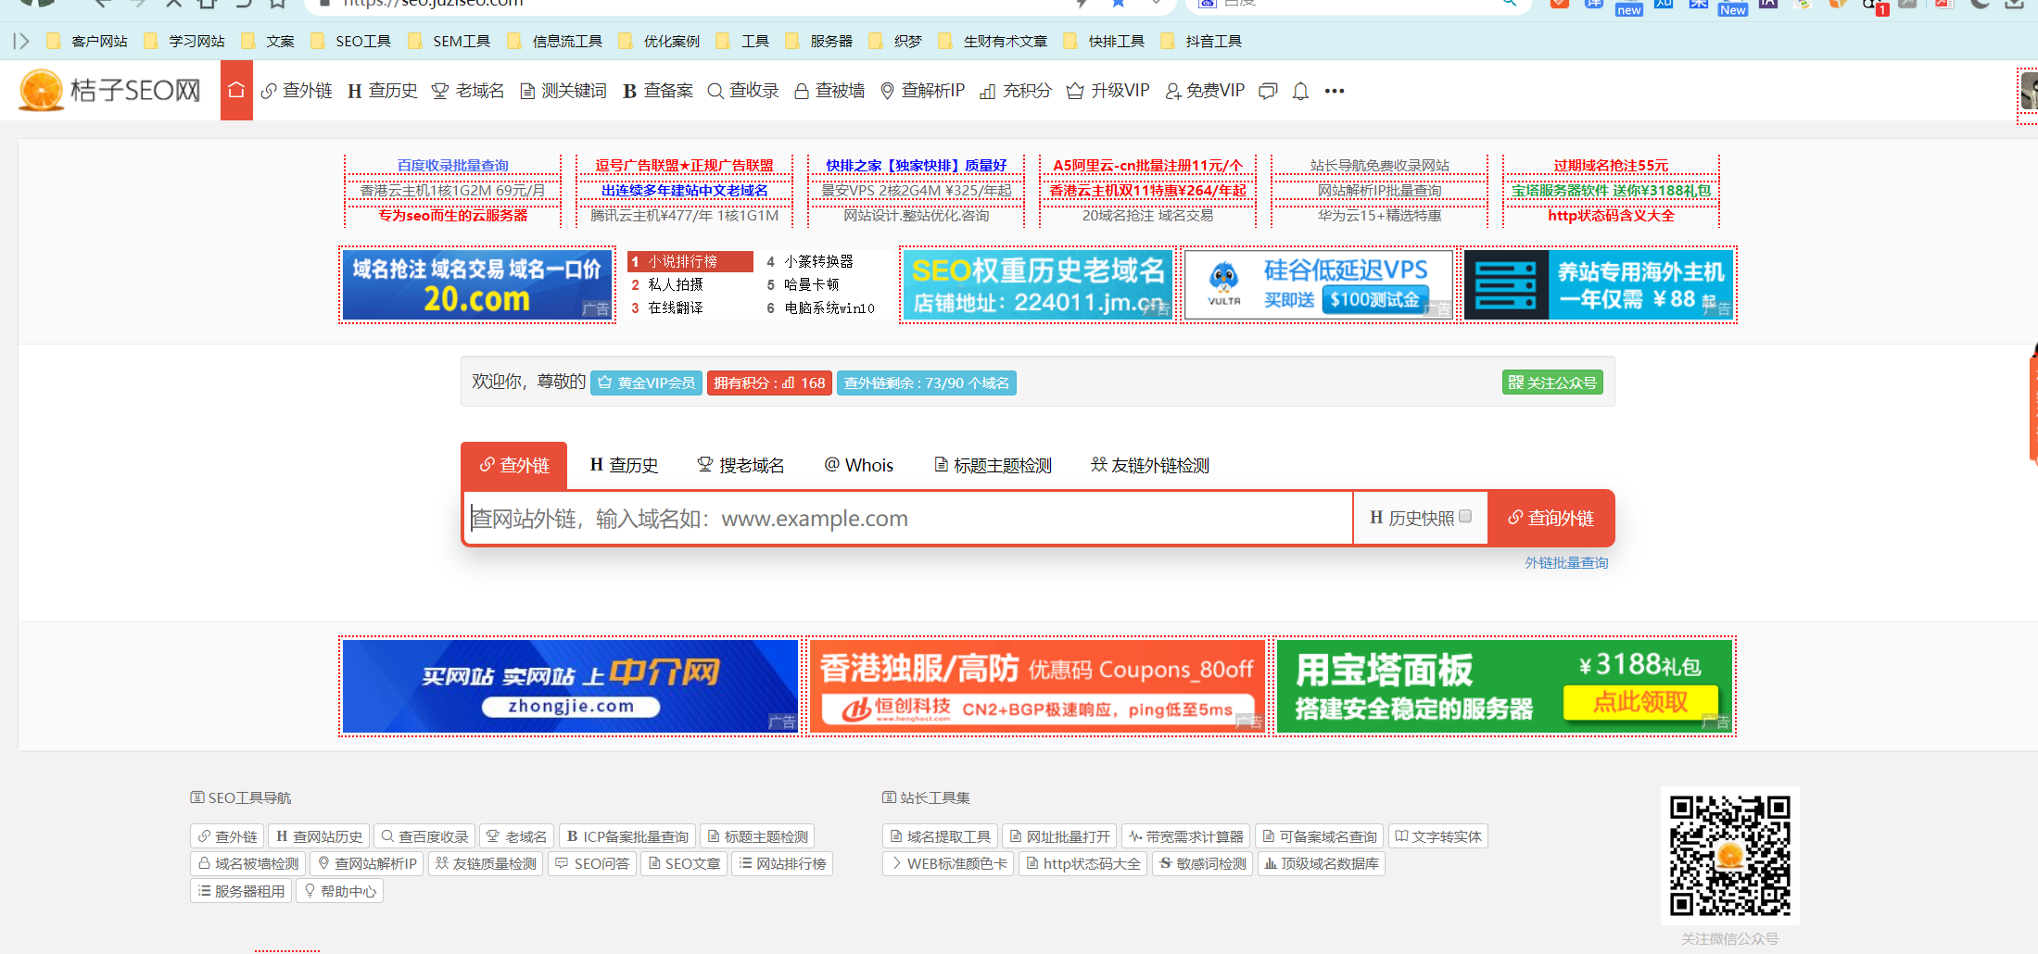Viewport: 2038px width, 954px height.
Task: Open the message chat bubble icon
Action: pyautogui.click(x=1268, y=91)
